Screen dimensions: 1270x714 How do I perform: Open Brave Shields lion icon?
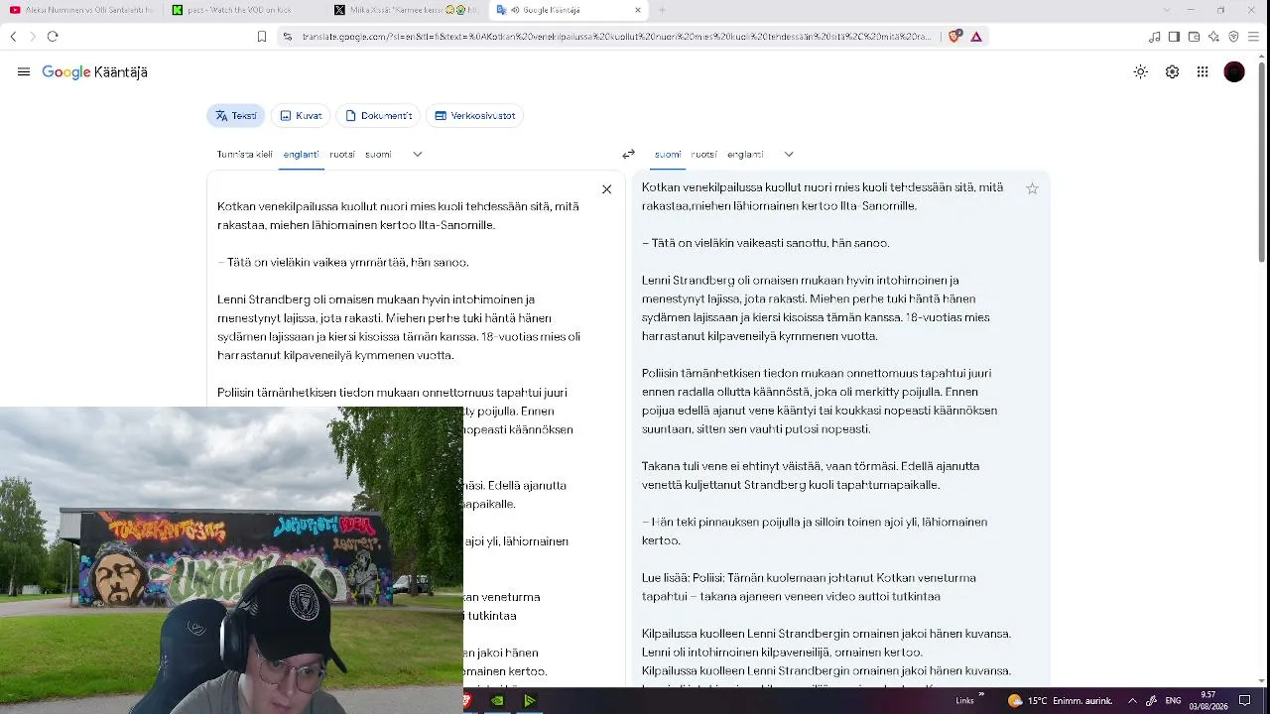(955, 37)
